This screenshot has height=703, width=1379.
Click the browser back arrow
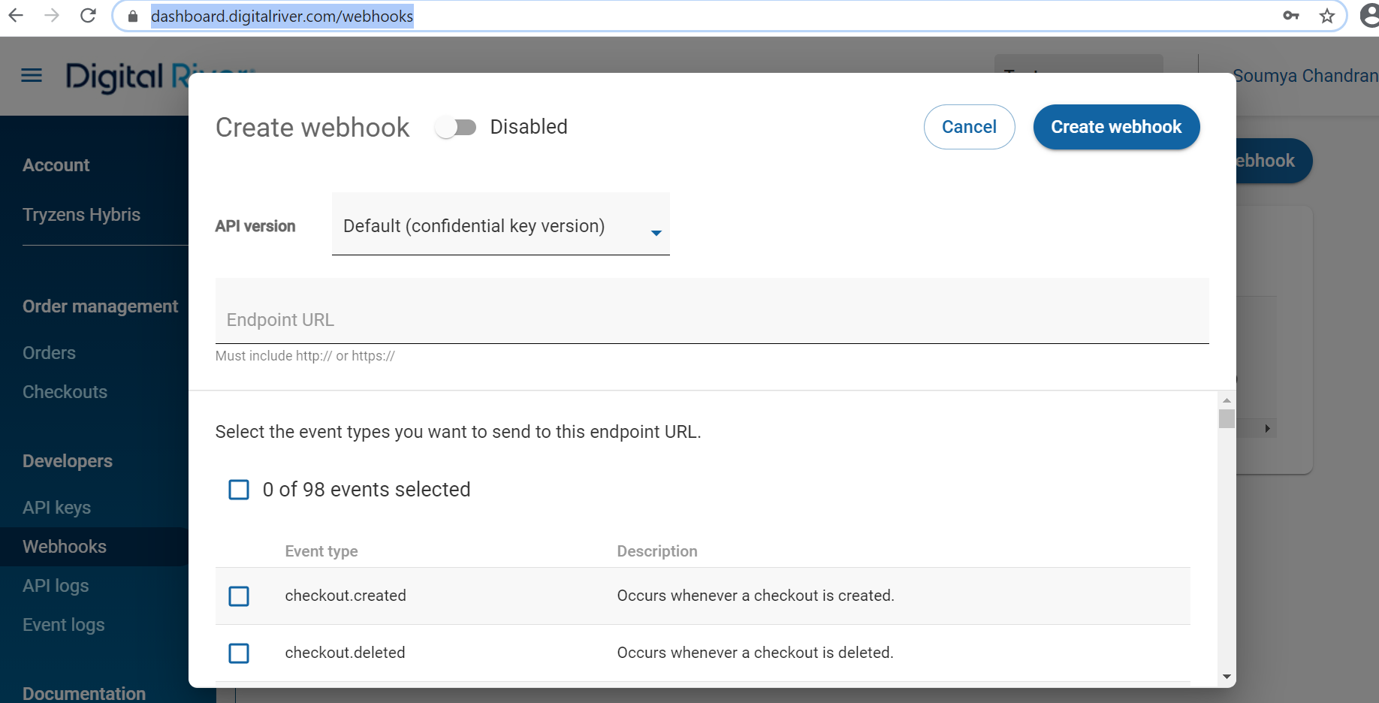click(16, 16)
